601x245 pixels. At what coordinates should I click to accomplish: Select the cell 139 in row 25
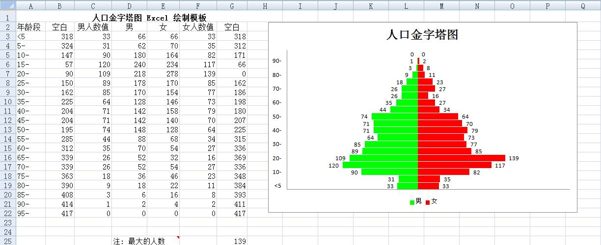tap(232, 241)
